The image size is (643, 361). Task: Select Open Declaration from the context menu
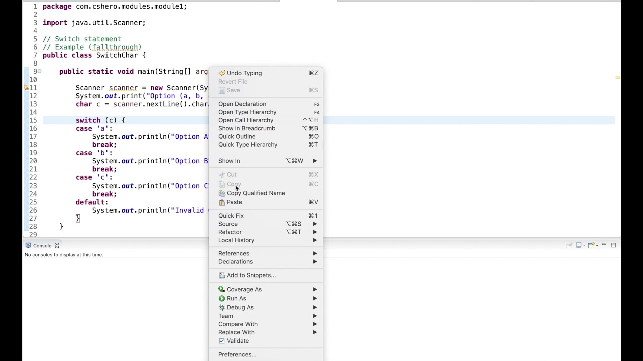[242, 104]
